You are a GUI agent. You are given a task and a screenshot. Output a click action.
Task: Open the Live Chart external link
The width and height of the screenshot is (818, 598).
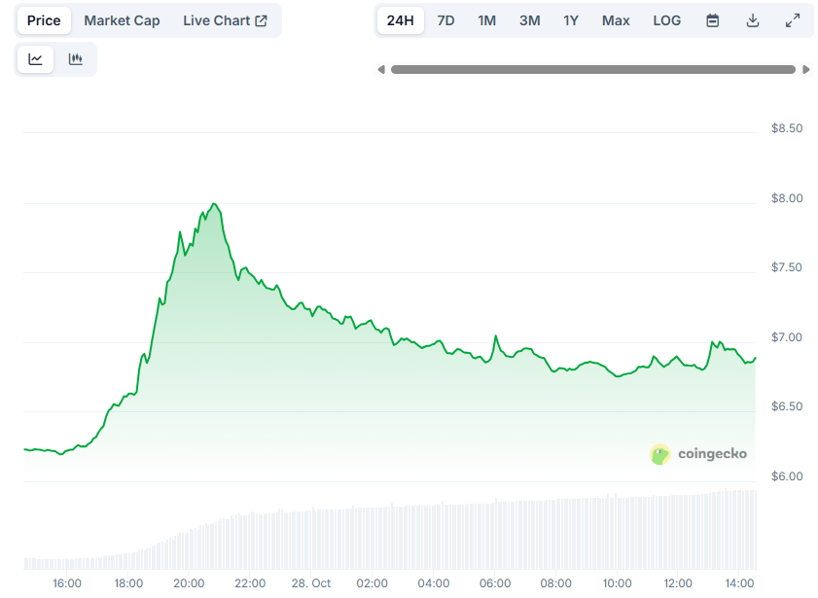(225, 20)
